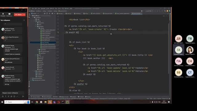The width and height of the screenshot is (197, 111).
Task: Click participant avatar ПВ
Action: (190, 39)
